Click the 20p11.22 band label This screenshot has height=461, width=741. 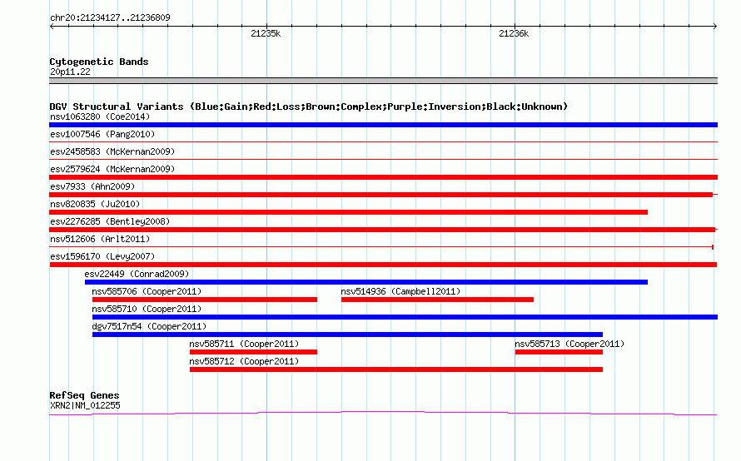click(70, 72)
